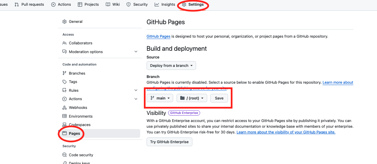Click the Tags tag icon
This screenshot has width=377, height=164.
(x=64, y=82)
